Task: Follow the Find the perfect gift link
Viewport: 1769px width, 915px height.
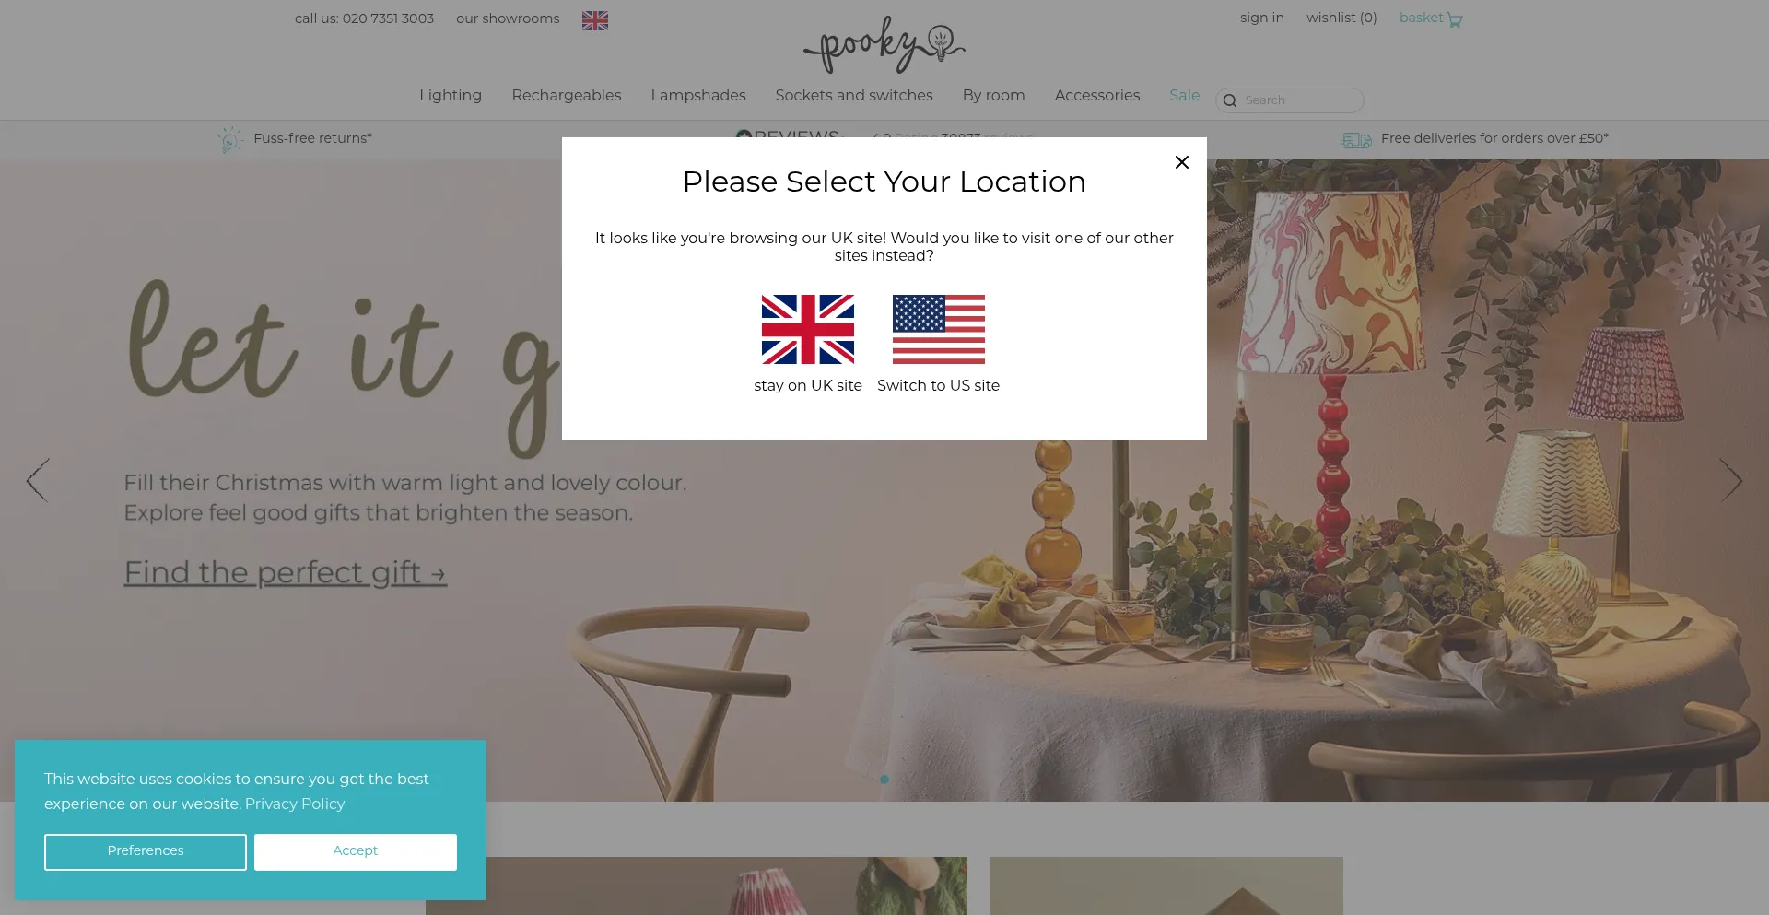Action: (x=286, y=572)
